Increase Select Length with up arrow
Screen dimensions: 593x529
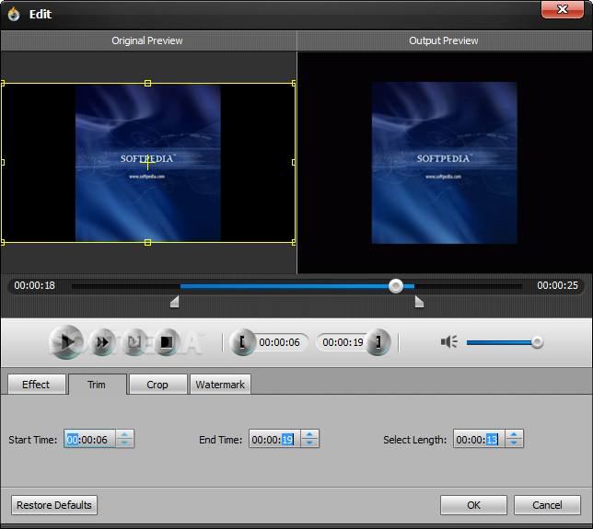pos(514,434)
